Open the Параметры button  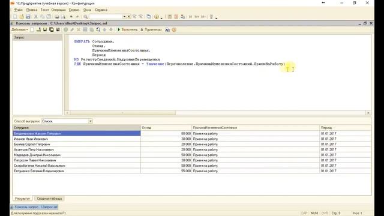151,29
